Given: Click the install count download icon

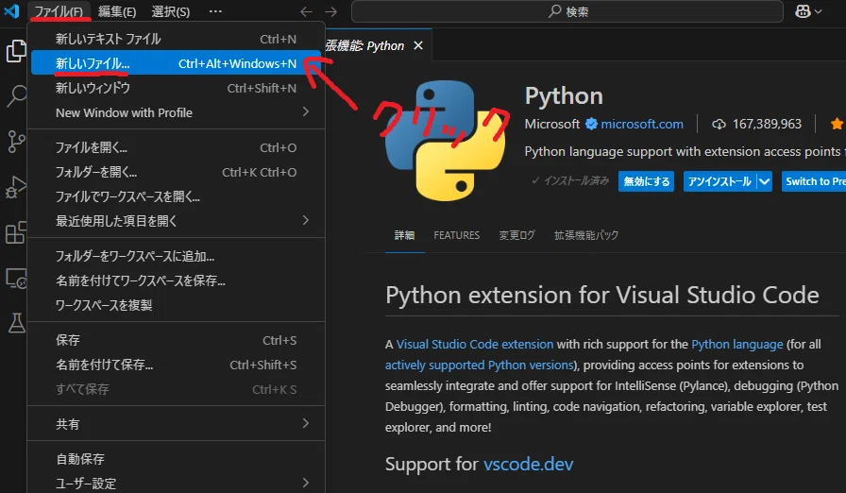Looking at the screenshot, I should [x=719, y=124].
